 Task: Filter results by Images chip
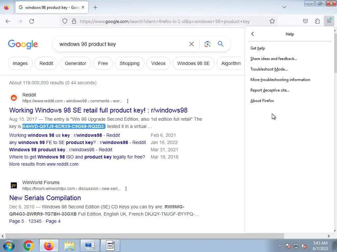pyautogui.click(x=20, y=63)
